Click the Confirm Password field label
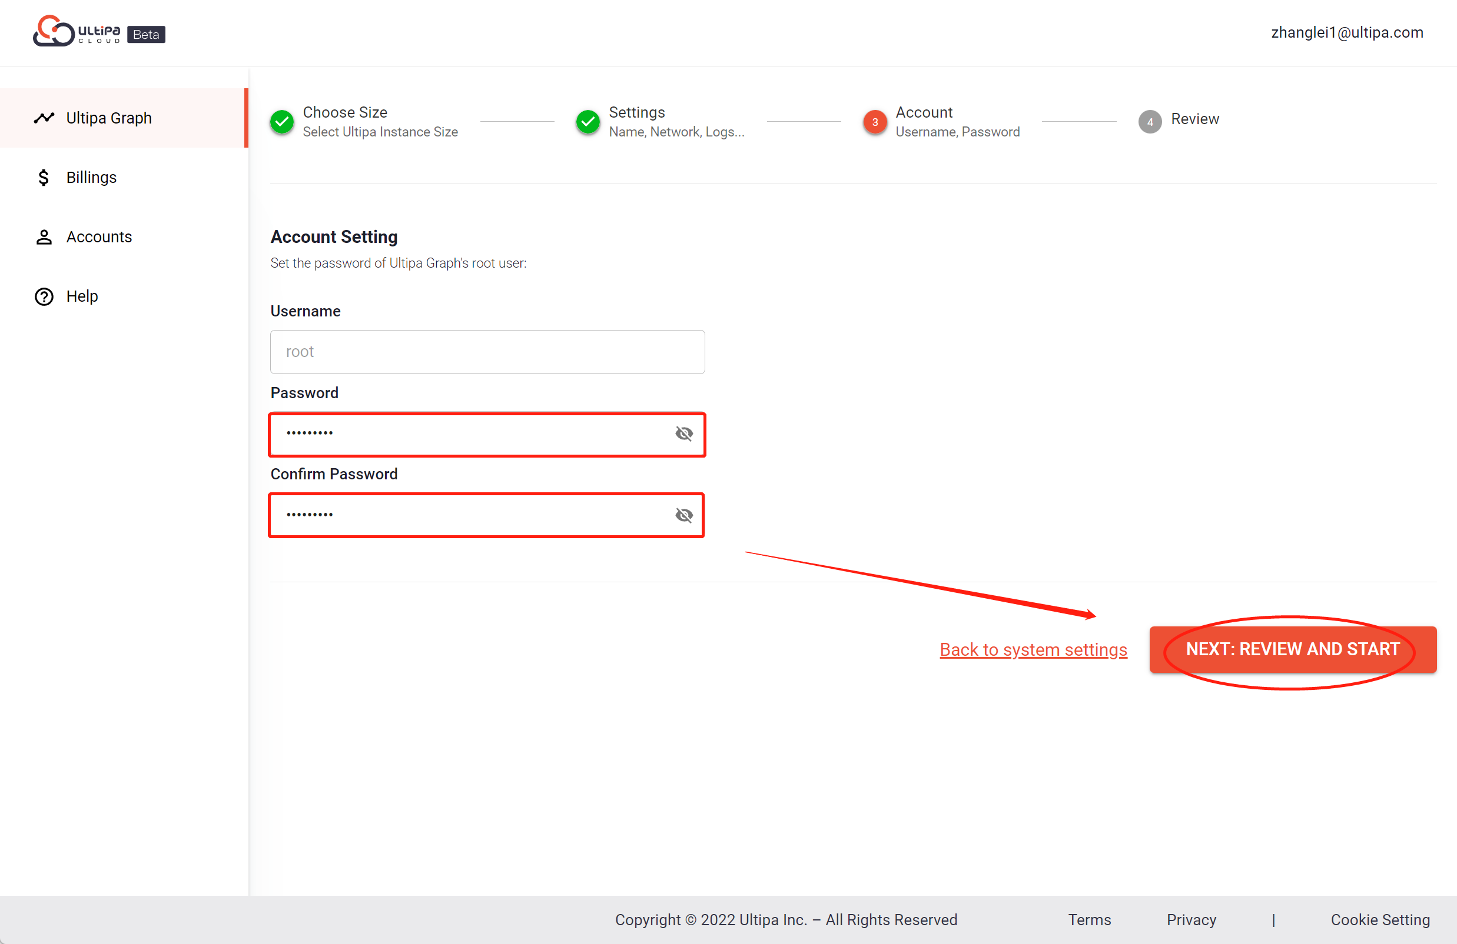The width and height of the screenshot is (1457, 944). [x=334, y=473]
